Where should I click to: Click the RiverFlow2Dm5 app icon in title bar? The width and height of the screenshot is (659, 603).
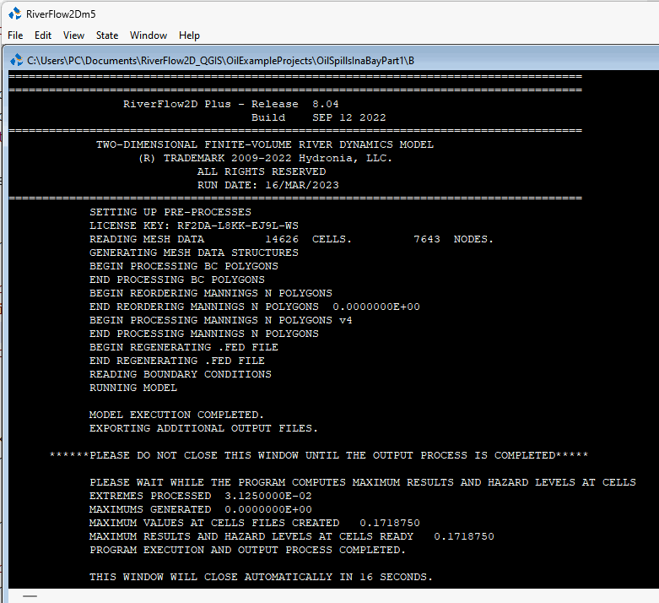point(15,14)
